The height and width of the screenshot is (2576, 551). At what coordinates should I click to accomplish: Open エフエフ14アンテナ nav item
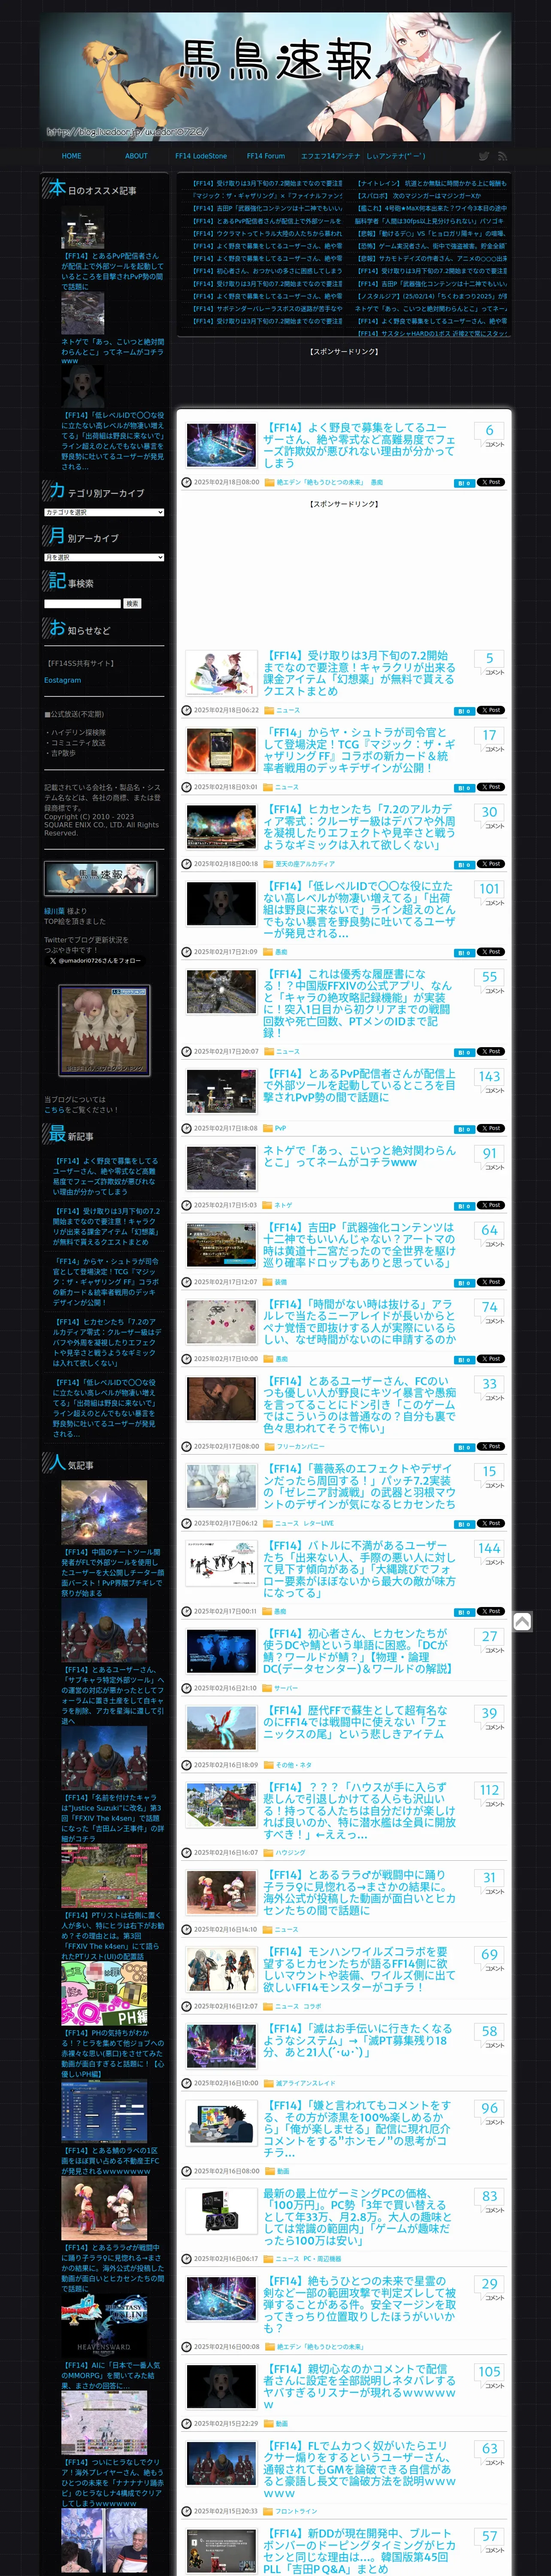pyautogui.click(x=331, y=156)
